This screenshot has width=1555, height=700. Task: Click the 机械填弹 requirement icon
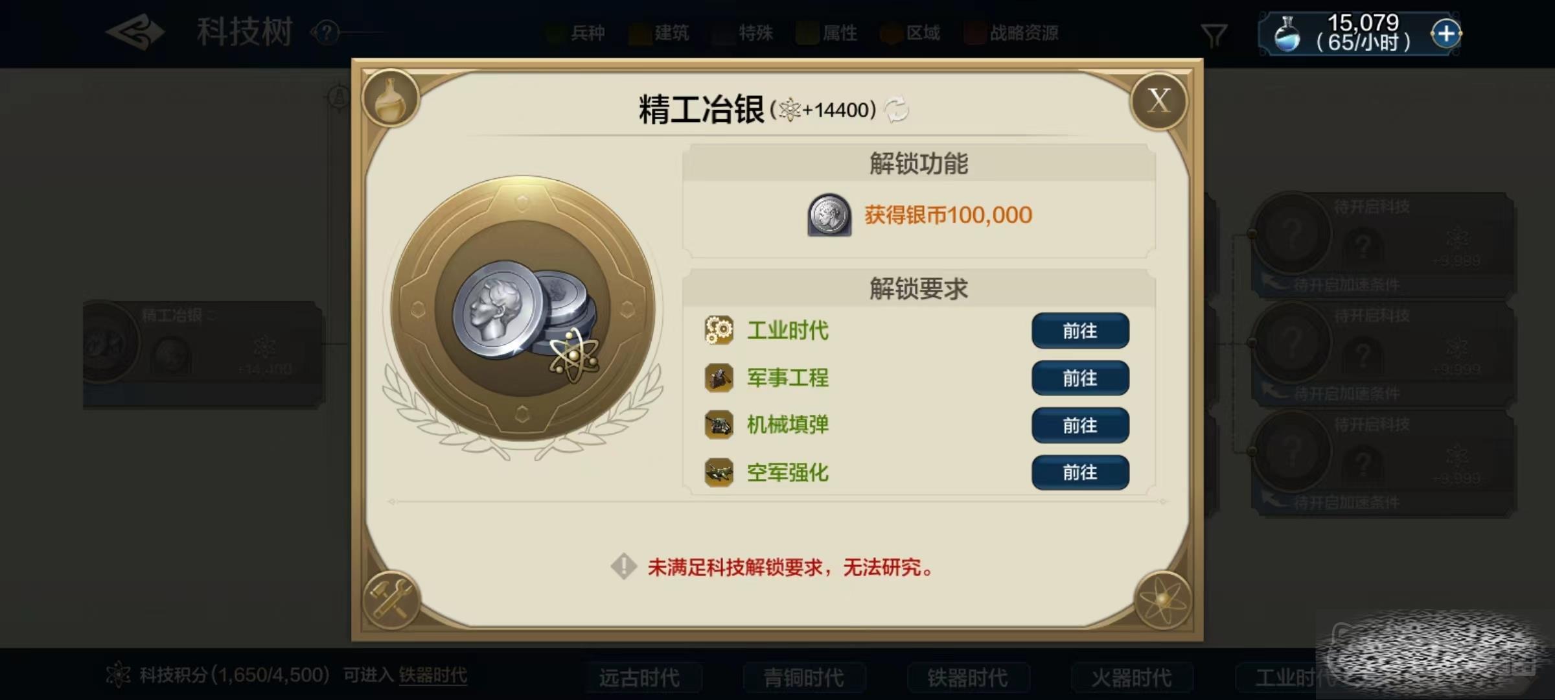719,425
